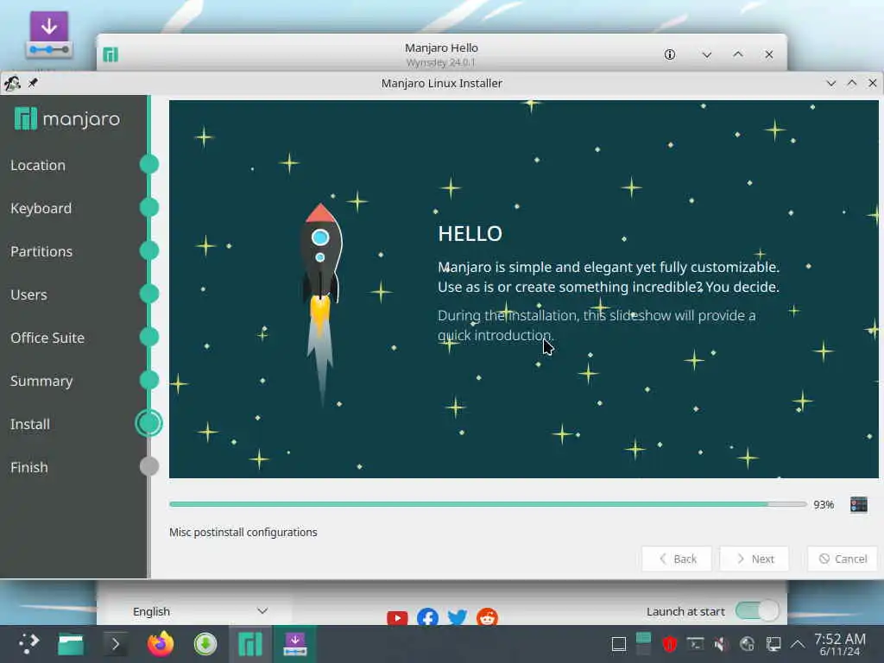Cancel the Manjaro installation
This screenshot has width=884, height=663.
click(x=843, y=559)
